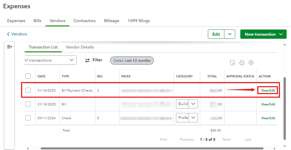Open the All transactions dropdown
The width and height of the screenshot is (291, 150).
[x=50, y=60]
